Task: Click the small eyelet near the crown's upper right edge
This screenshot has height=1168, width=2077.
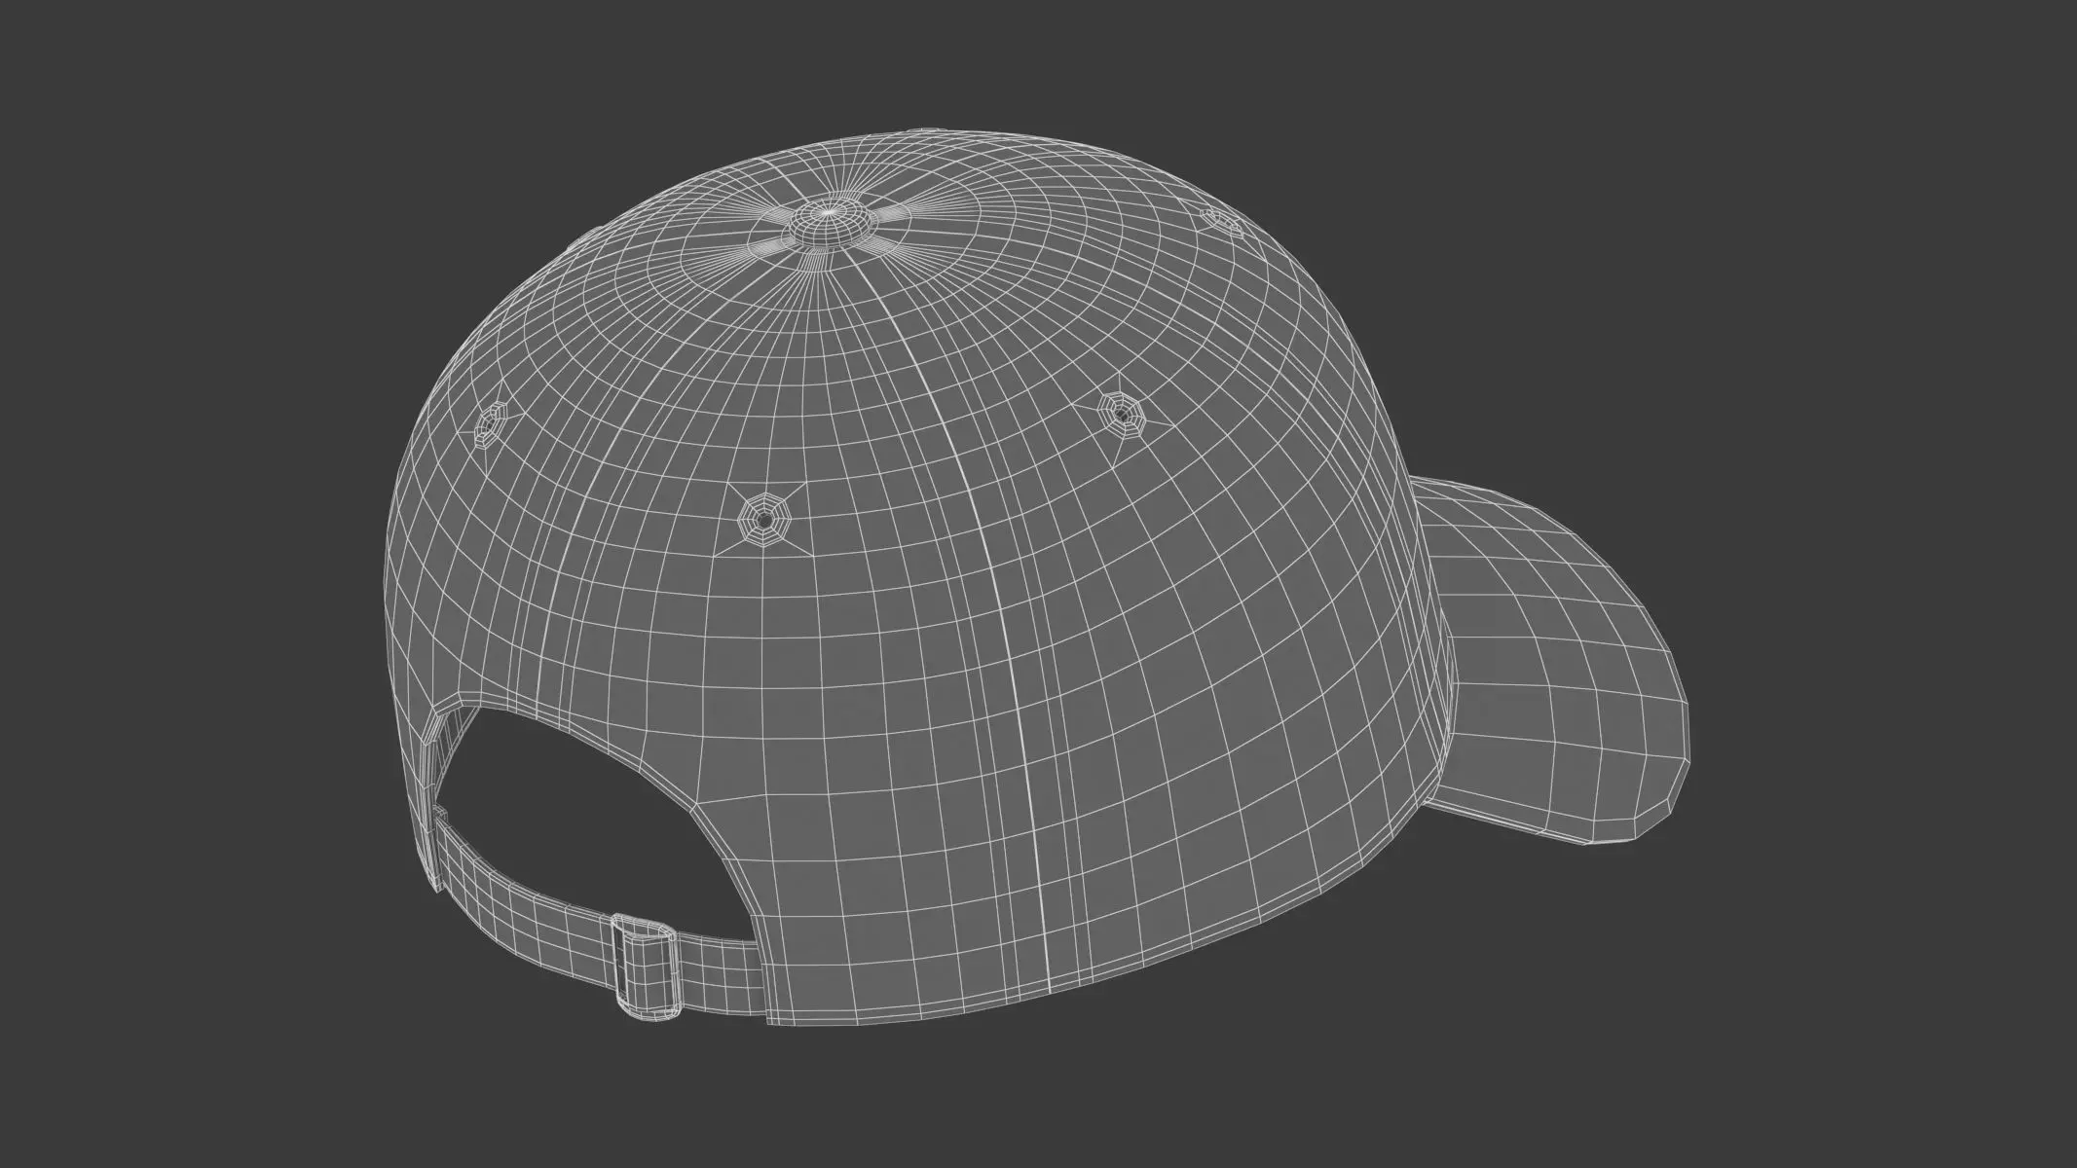Action: click(1221, 222)
